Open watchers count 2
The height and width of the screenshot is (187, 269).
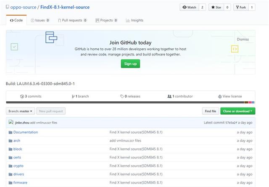pyautogui.click(x=202, y=7)
